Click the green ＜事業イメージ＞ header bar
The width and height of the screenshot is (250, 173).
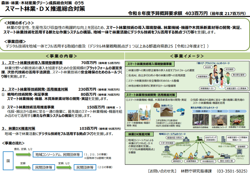coord(187,56)
